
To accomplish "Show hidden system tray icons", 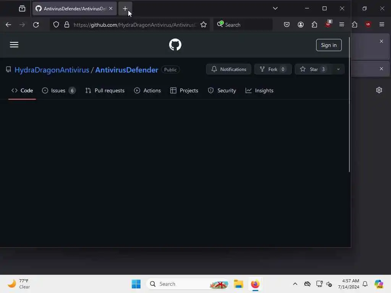I will [295, 284].
